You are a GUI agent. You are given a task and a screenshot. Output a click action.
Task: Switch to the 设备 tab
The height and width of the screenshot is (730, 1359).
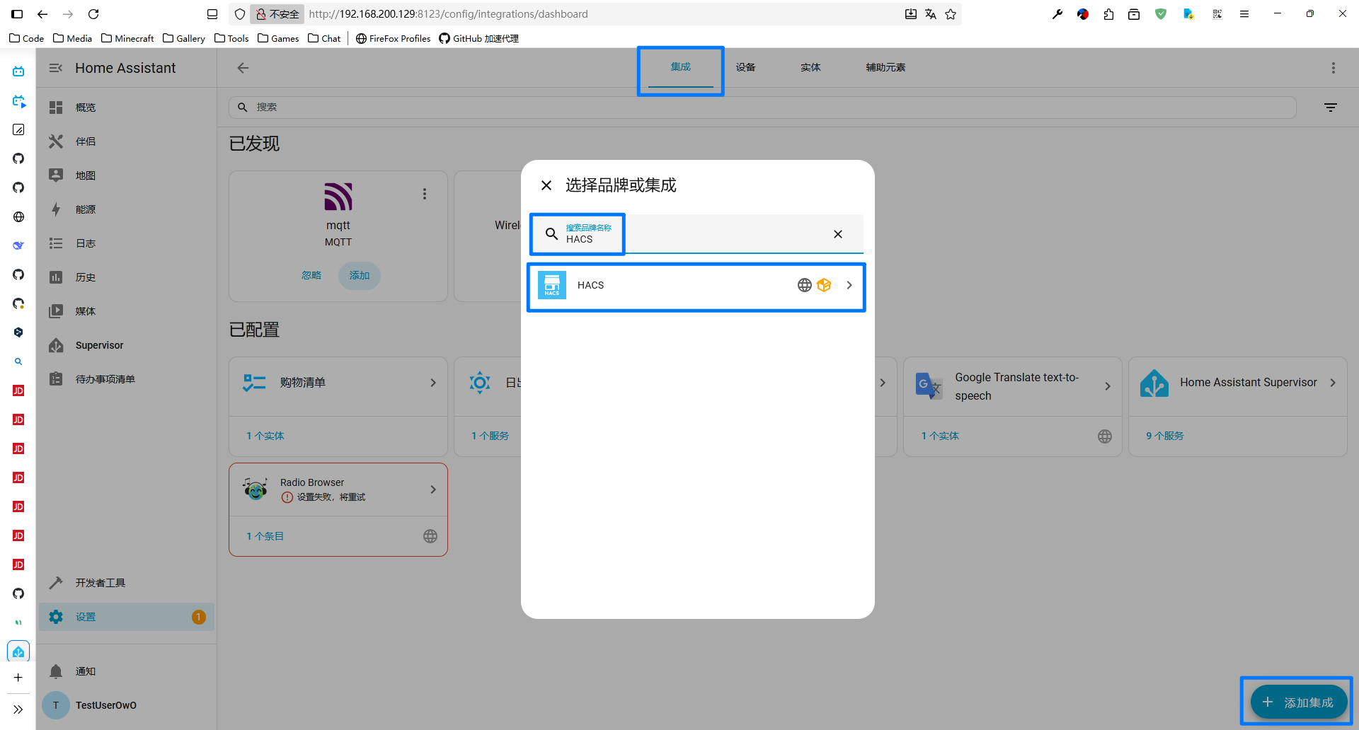coord(745,67)
